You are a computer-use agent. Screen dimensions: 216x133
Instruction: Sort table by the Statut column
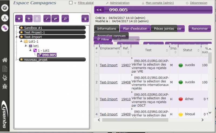coord(188,50)
